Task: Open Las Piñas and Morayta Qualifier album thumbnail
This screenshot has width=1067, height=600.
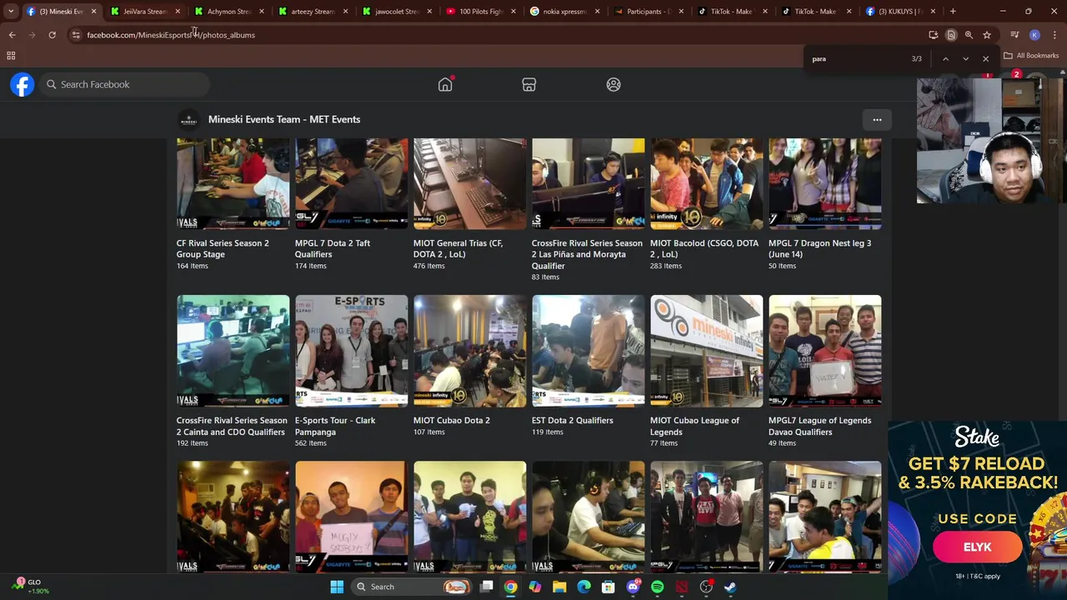Action: click(588, 183)
